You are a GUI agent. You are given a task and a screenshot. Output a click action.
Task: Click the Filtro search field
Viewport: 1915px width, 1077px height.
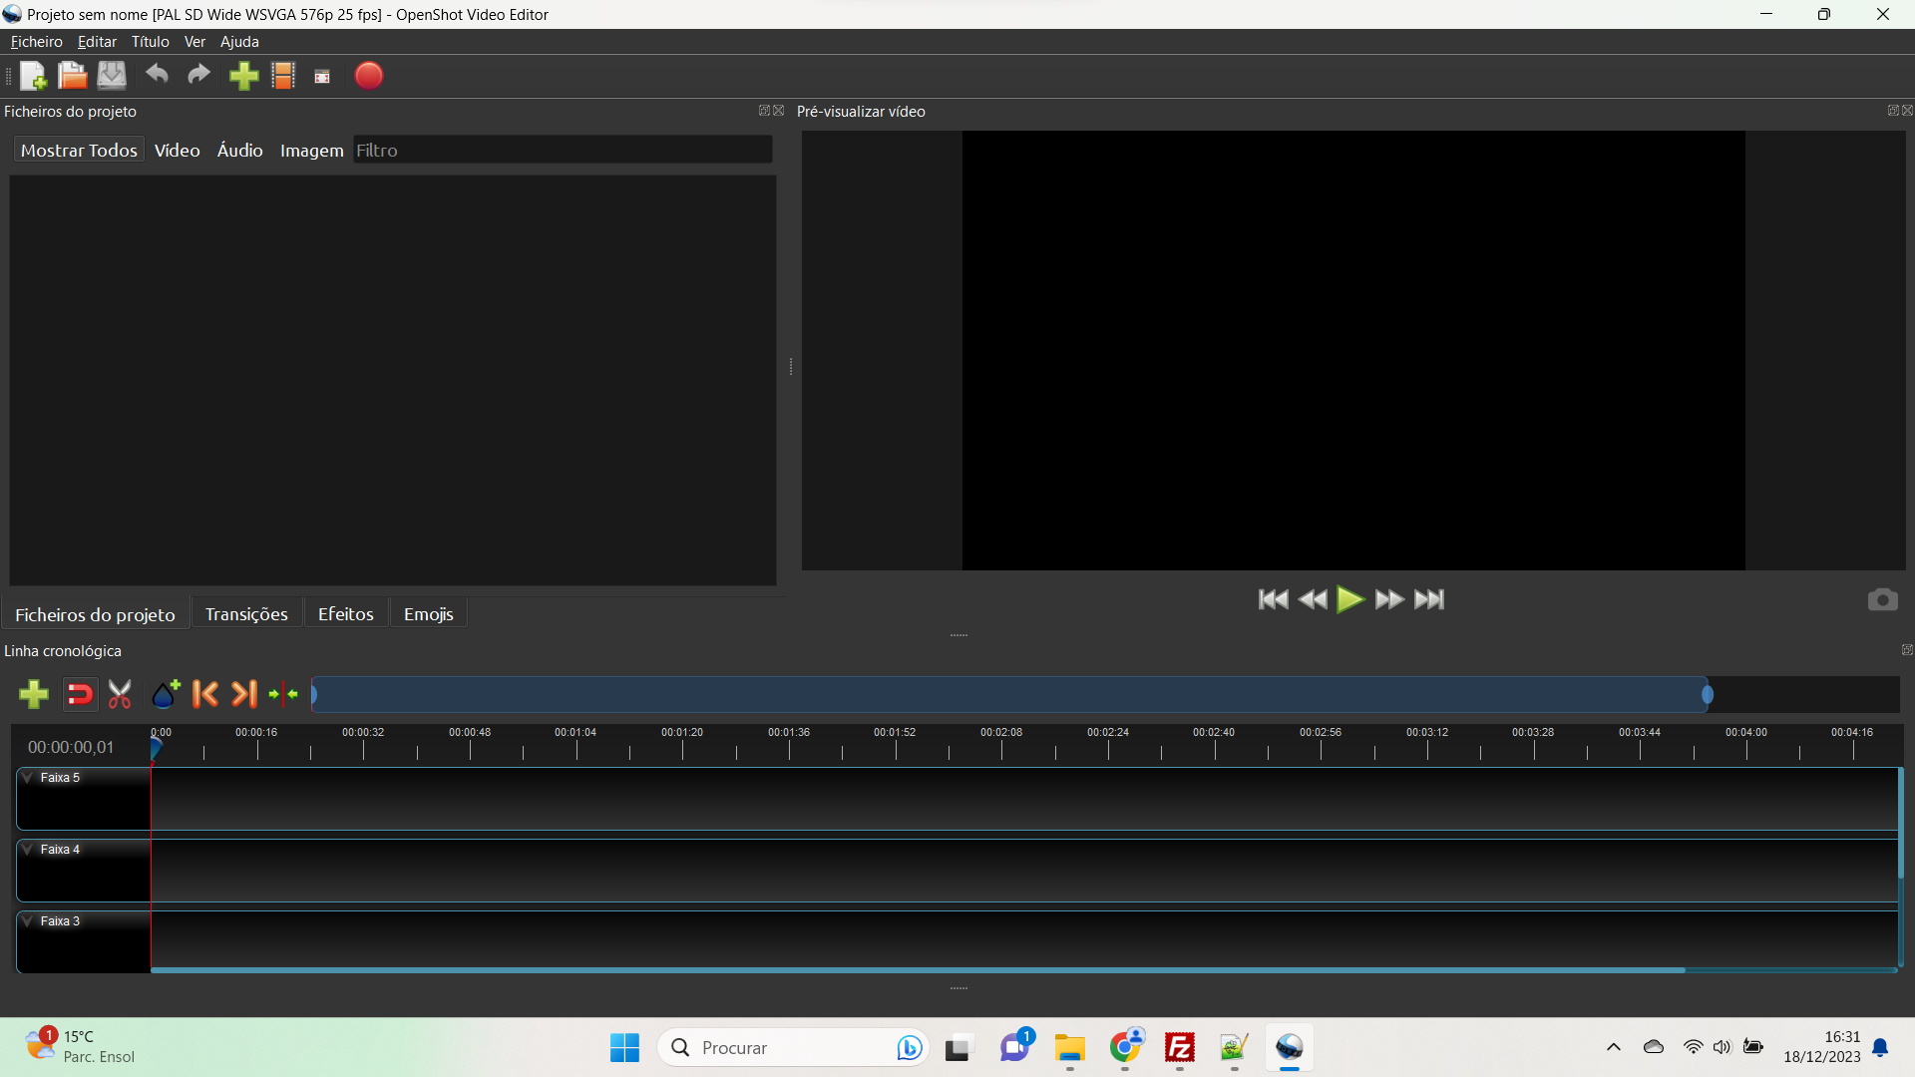pos(563,151)
